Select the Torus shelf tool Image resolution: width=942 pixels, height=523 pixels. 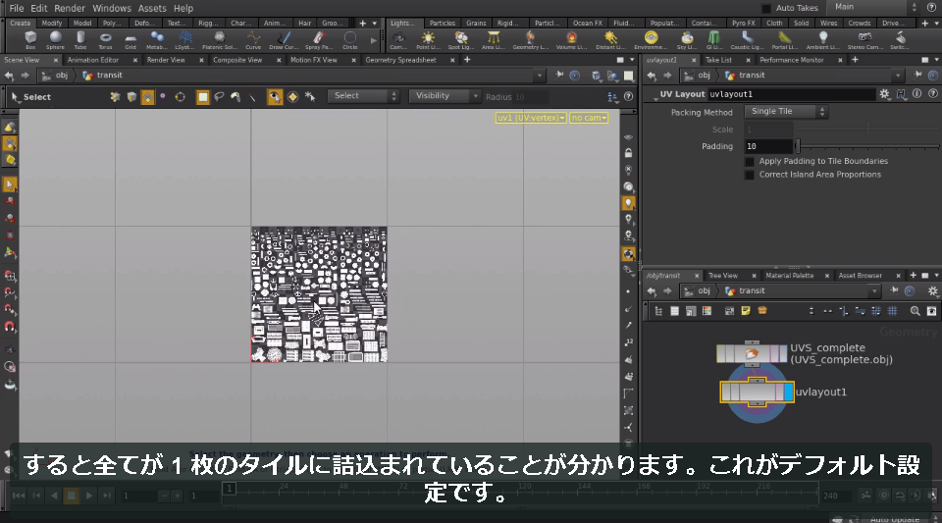[x=105, y=40]
